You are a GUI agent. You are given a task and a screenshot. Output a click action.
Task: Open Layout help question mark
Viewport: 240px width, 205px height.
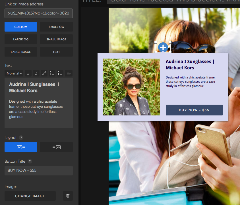(21, 138)
